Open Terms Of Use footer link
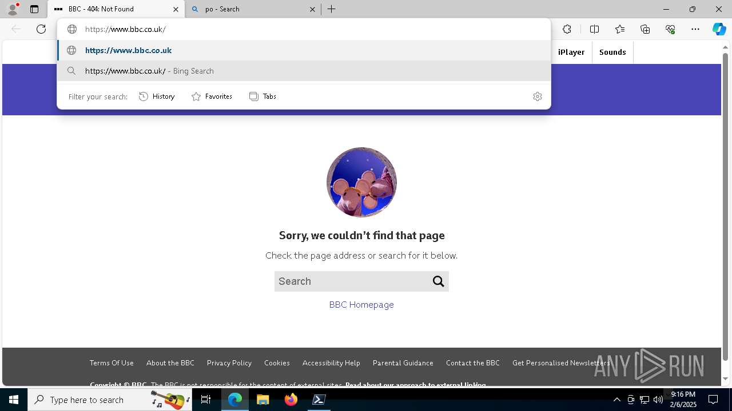Viewport: 732px width, 411px height. click(112, 363)
